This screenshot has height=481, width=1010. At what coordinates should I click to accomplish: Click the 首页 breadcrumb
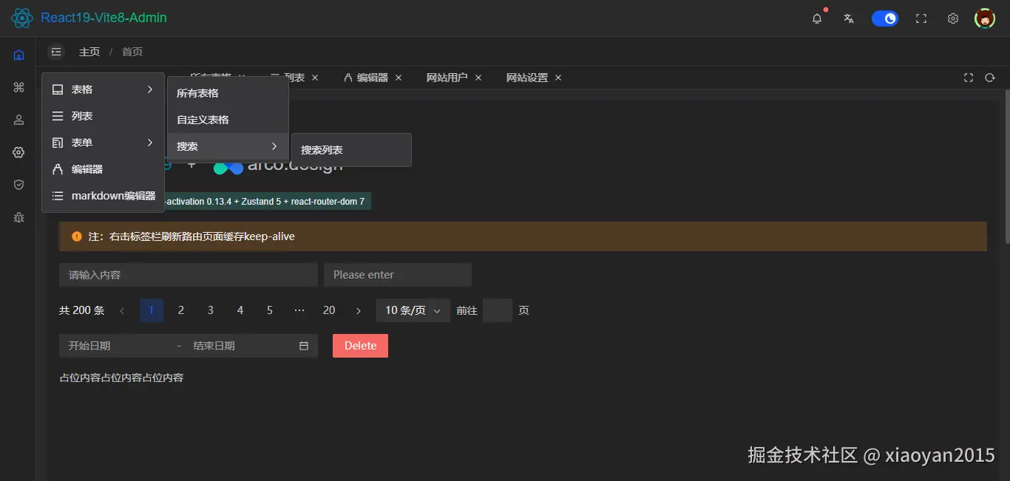[132, 52]
